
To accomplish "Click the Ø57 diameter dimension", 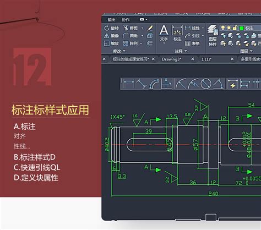I will [196, 145].
